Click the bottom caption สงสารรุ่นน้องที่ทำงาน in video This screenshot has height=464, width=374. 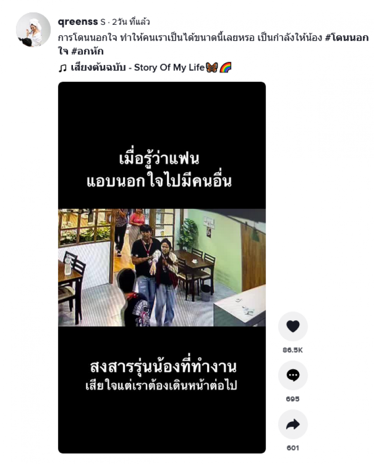pos(163,367)
